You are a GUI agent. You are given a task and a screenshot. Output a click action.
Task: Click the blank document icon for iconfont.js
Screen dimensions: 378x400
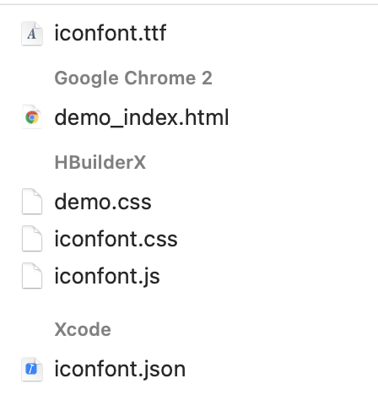[x=32, y=276]
